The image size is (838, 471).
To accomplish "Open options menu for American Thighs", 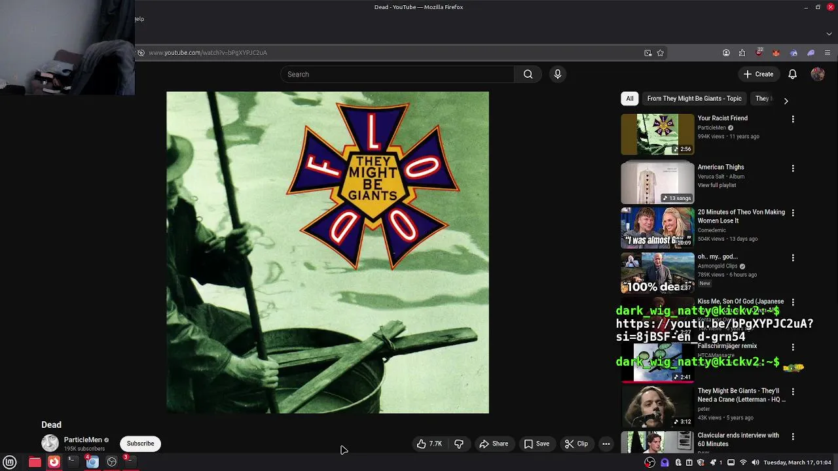I will (793, 168).
